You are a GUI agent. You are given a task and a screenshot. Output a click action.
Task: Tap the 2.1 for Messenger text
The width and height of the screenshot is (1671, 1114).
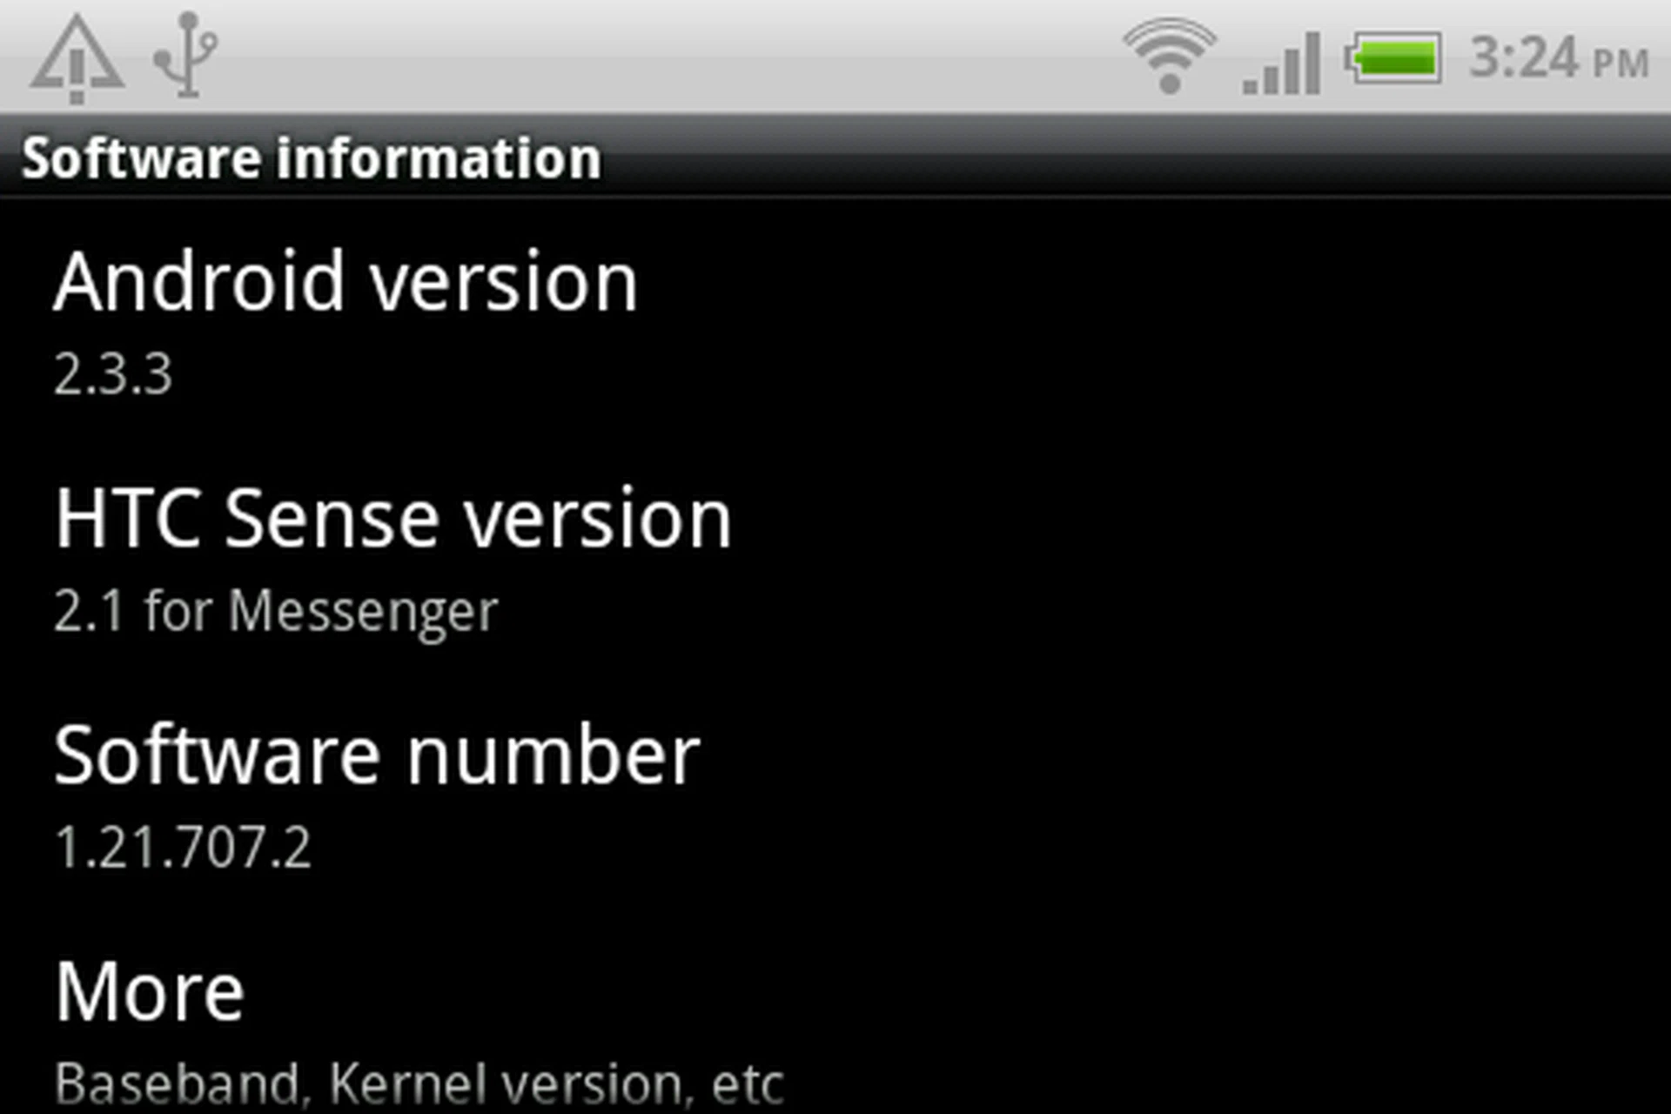pos(276,612)
